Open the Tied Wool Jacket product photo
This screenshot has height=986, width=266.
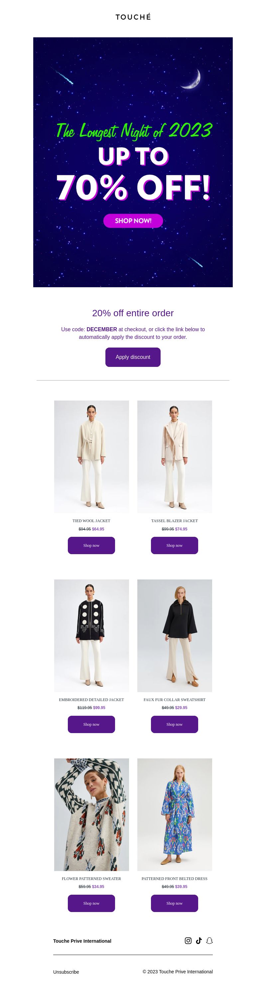tap(91, 457)
